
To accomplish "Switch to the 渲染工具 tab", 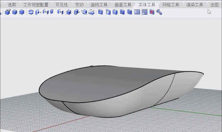I will (x=195, y=5).
